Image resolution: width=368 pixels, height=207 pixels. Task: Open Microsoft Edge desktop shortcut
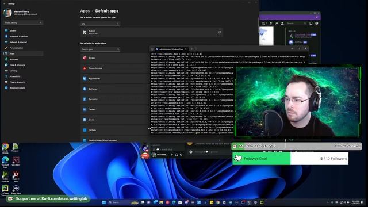5,162
